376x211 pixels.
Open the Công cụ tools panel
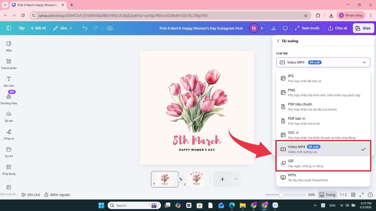coord(9,134)
